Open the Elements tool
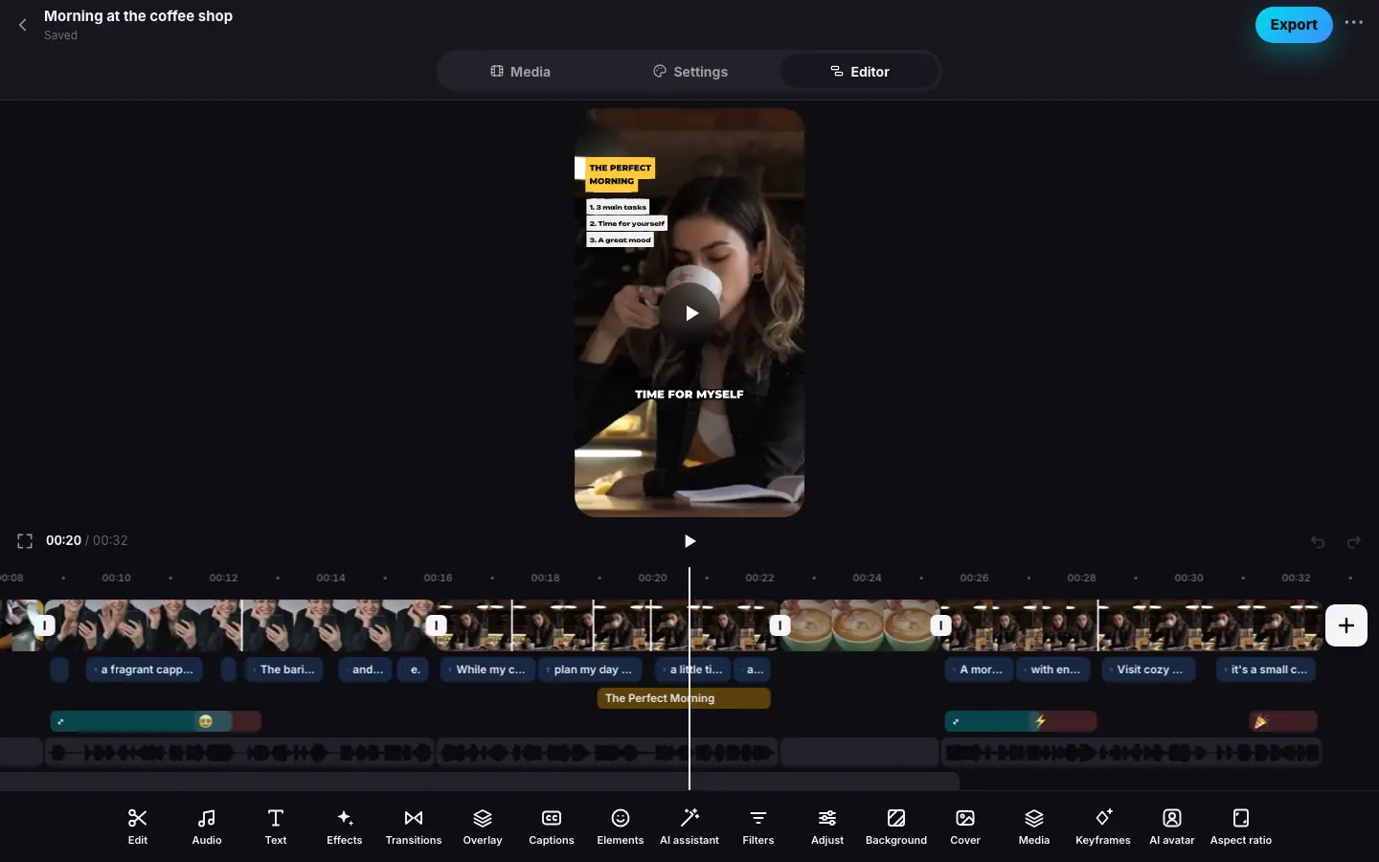The height and width of the screenshot is (862, 1379). (x=621, y=827)
